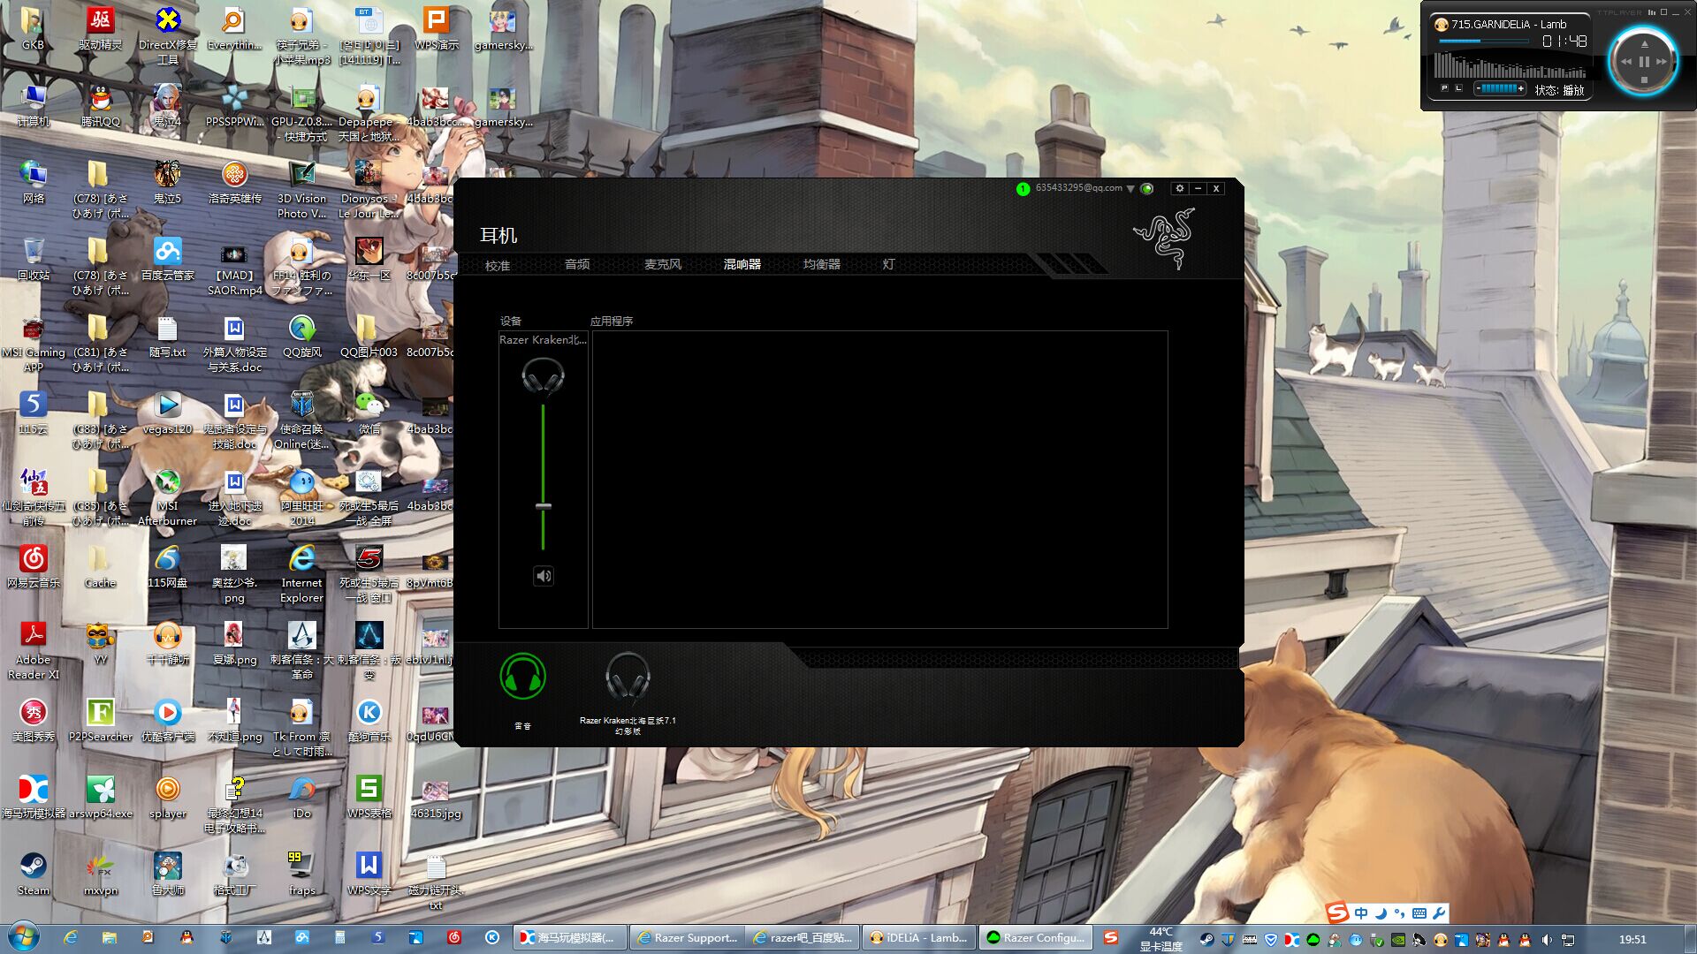Screen dimensions: 1697x954
Task: Click the Steam tray icon
Action: click(x=1206, y=939)
